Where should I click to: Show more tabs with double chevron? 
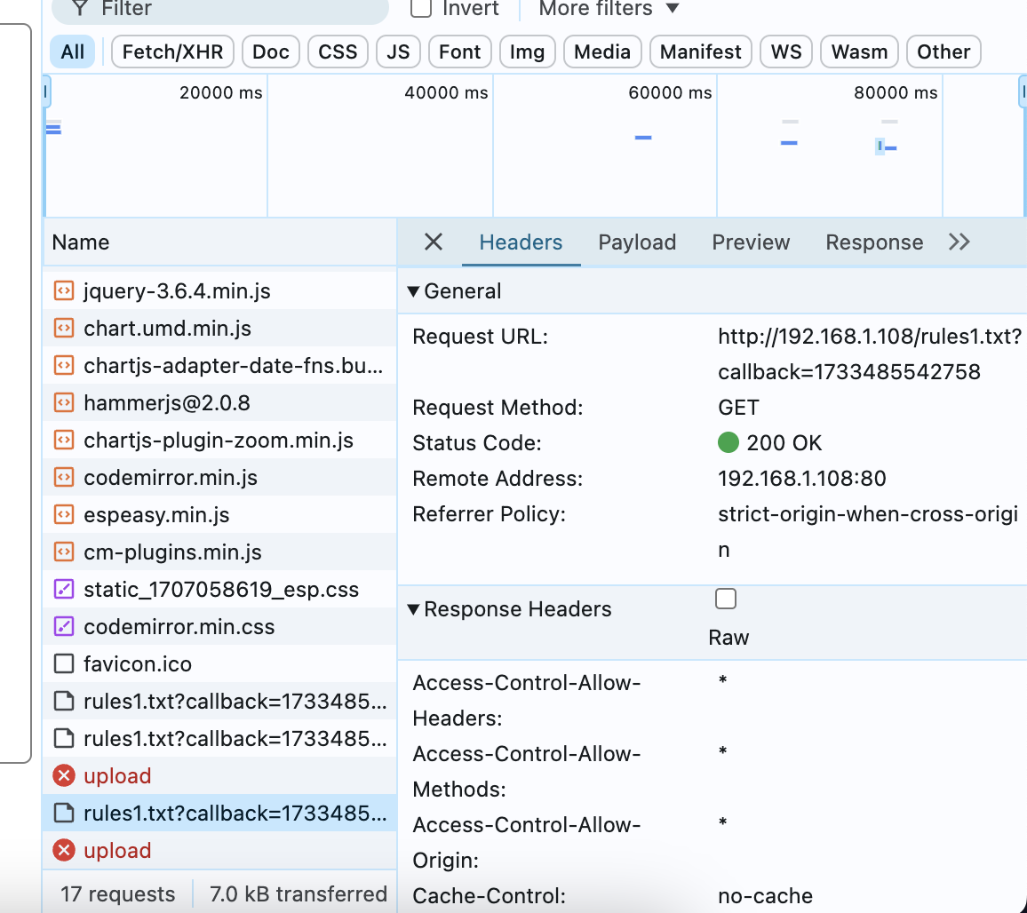(x=959, y=242)
